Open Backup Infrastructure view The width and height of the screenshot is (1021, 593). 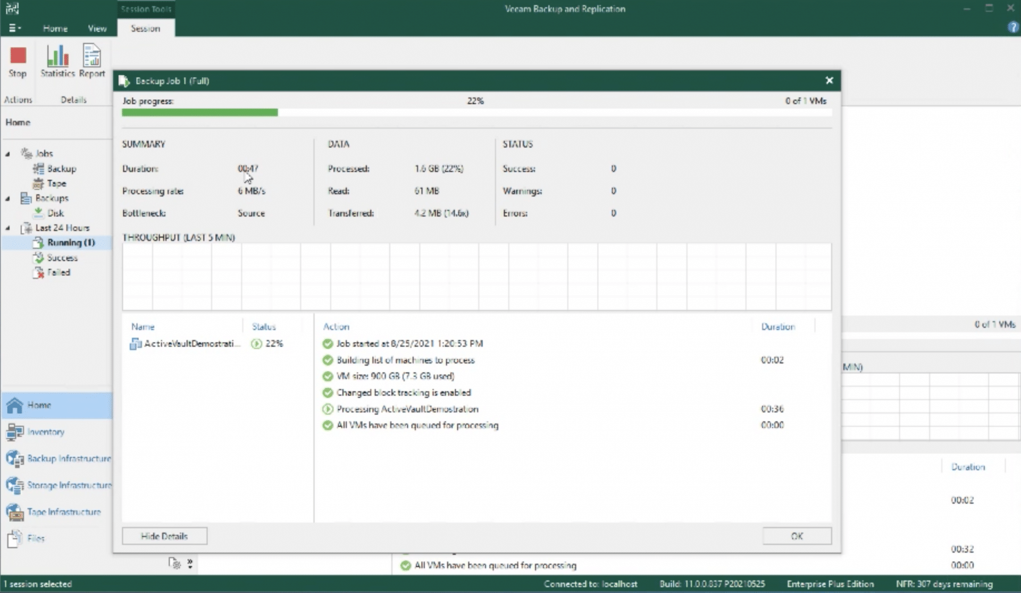point(56,459)
